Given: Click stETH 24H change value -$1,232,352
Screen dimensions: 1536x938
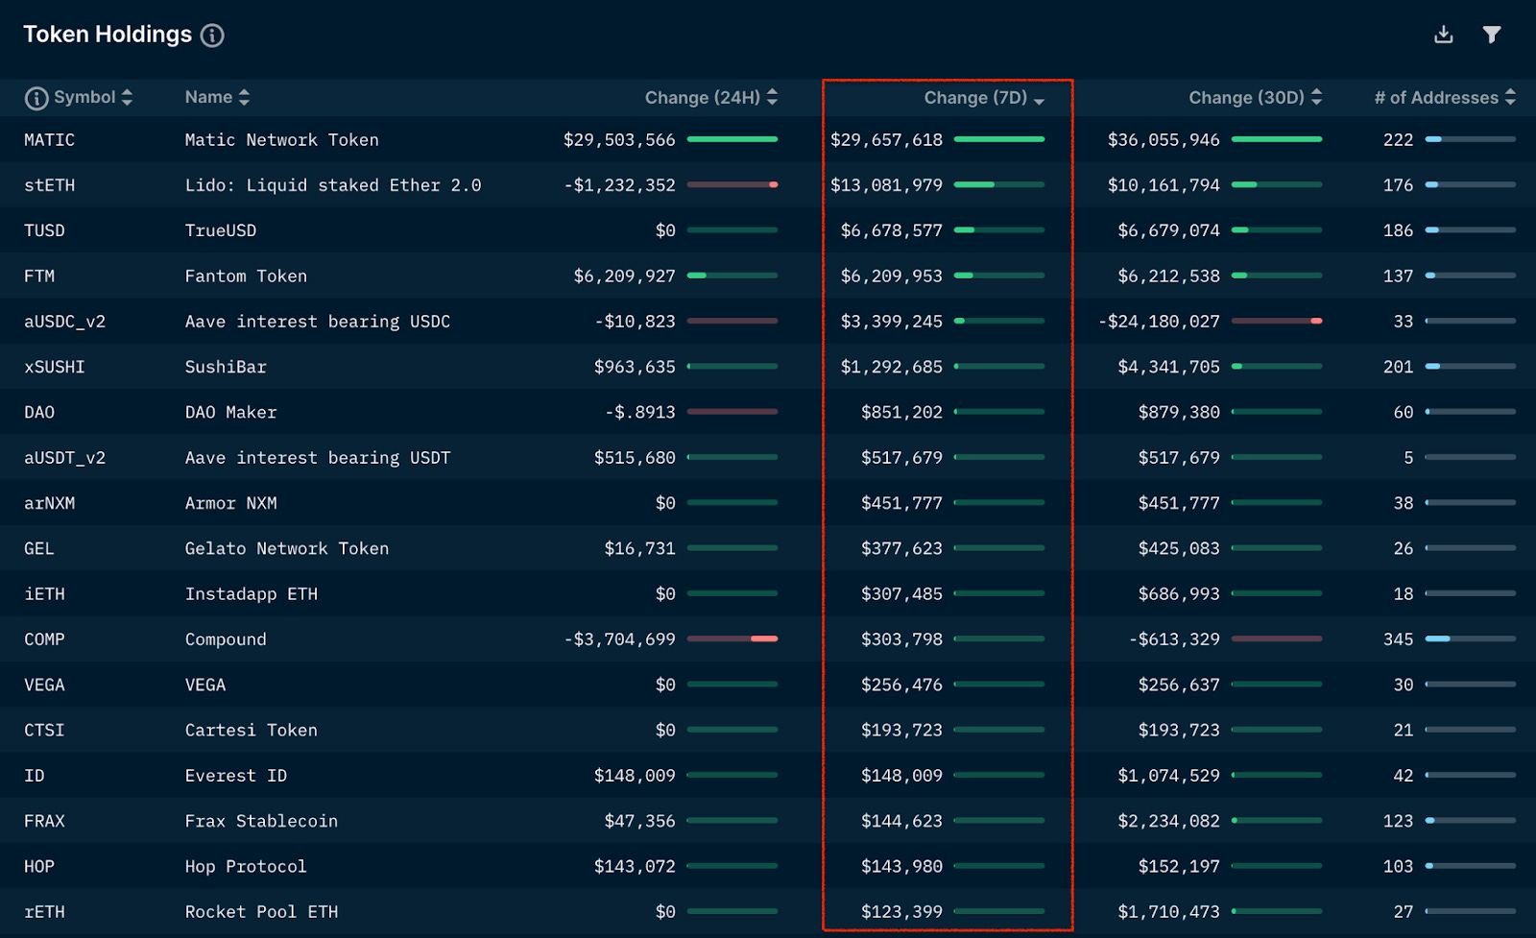Looking at the screenshot, I should [619, 185].
